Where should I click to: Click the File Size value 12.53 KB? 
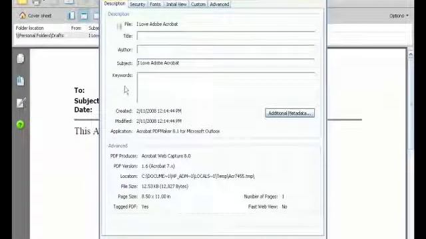[x=165, y=187]
